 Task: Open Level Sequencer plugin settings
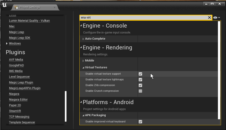tap(19, 77)
